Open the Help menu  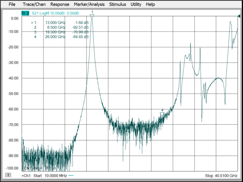[x=150, y=4]
